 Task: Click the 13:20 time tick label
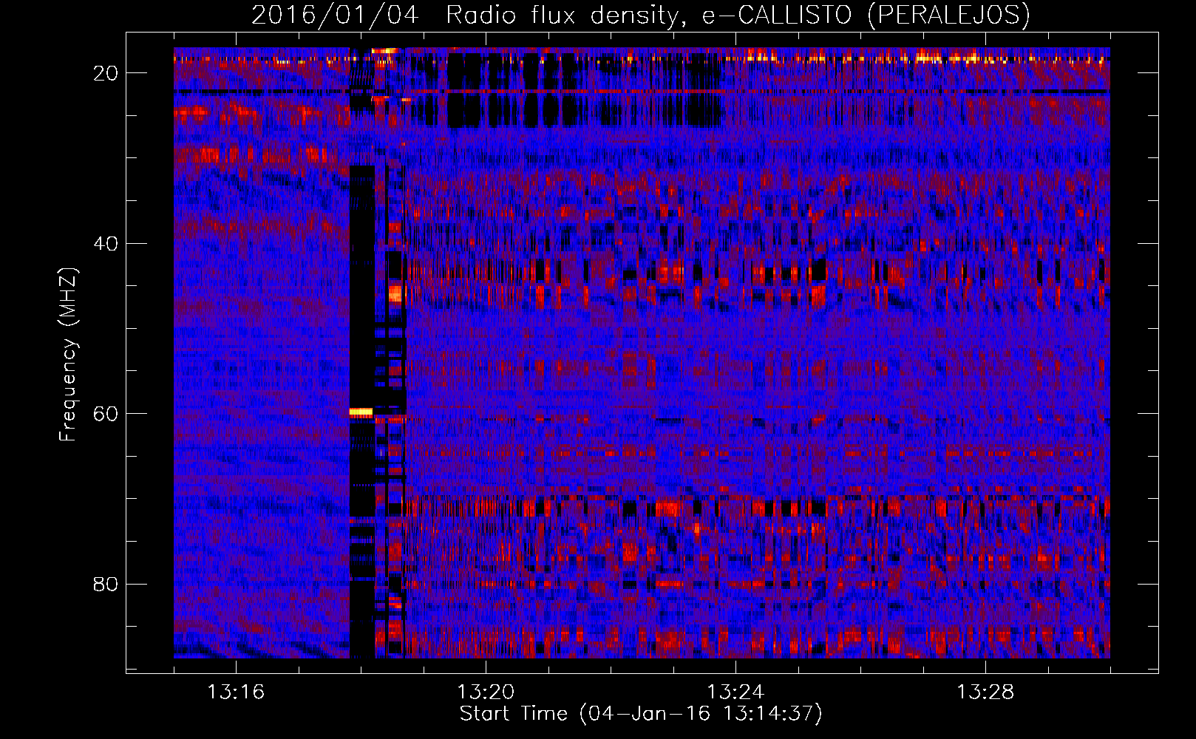click(486, 692)
